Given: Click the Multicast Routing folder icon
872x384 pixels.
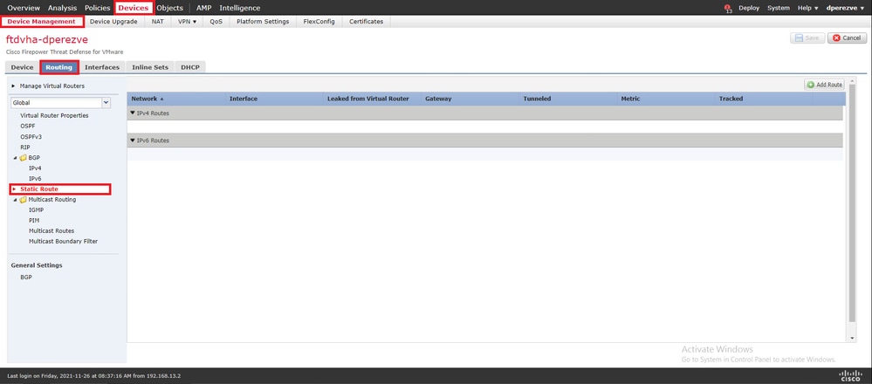Looking at the screenshot, I should pyautogui.click(x=23, y=200).
